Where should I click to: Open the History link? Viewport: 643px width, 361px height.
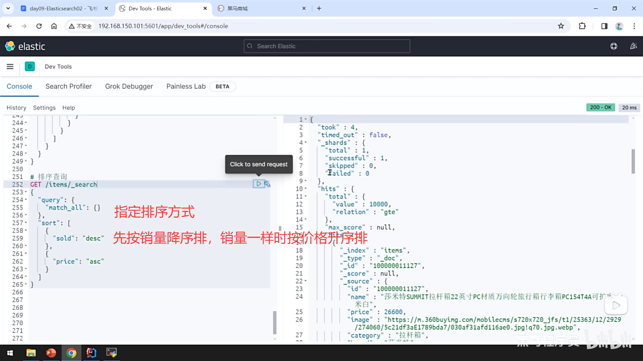pyautogui.click(x=16, y=108)
